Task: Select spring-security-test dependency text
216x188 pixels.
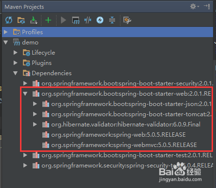Action: pos(127,166)
